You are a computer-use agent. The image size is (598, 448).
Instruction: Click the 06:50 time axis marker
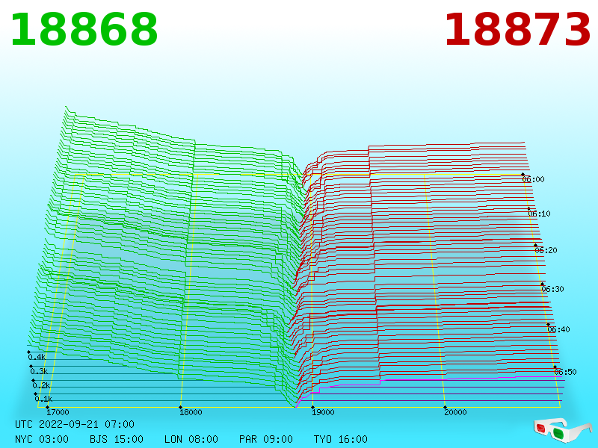[x=565, y=372]
